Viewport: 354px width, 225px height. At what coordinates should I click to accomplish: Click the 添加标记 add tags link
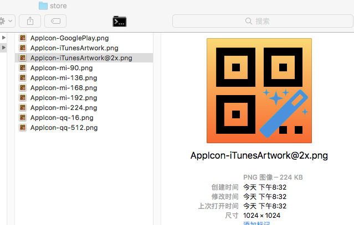[256, 223]
